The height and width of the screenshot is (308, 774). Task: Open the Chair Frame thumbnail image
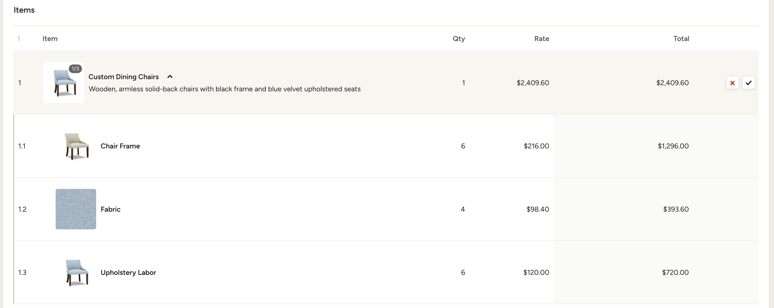[76, 146]
